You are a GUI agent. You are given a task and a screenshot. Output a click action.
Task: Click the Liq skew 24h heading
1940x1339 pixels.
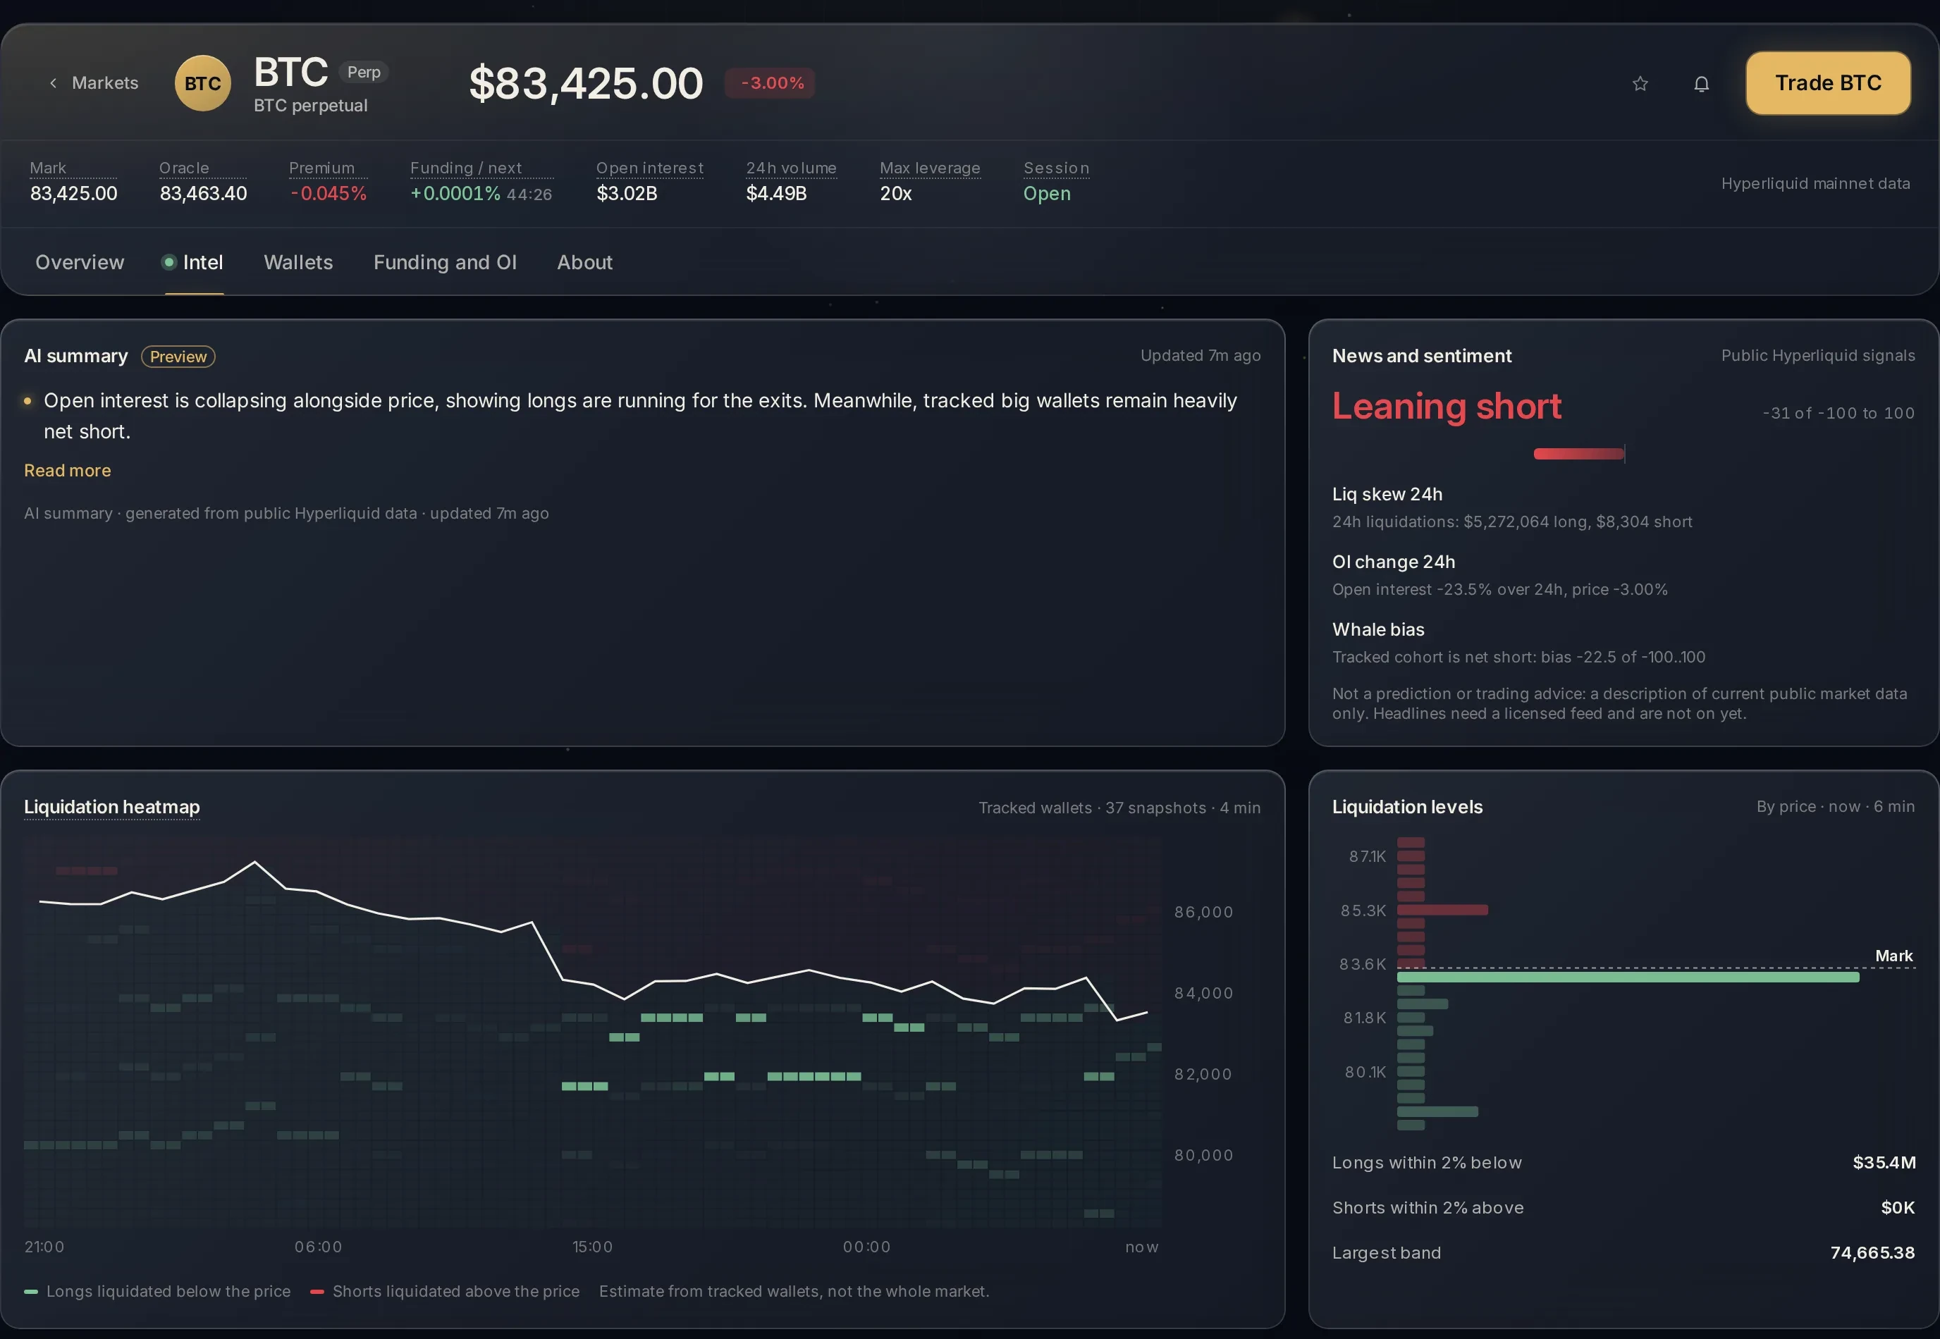pyautogui.click(x=1387, y=494)
